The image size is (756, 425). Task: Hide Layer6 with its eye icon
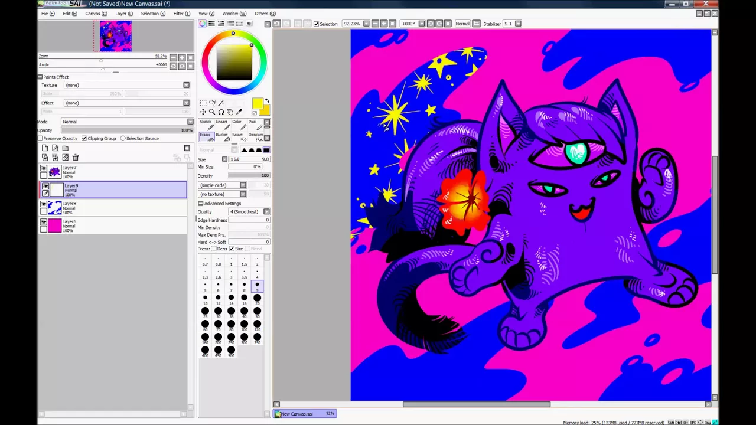pos(44,222)
